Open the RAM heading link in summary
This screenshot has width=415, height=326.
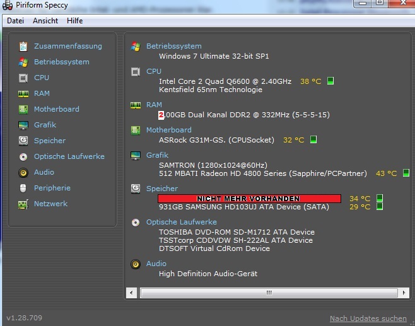154,105
